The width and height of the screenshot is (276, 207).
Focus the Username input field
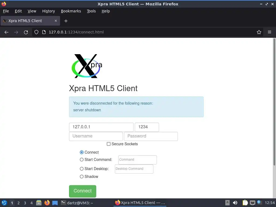(96, 136)
